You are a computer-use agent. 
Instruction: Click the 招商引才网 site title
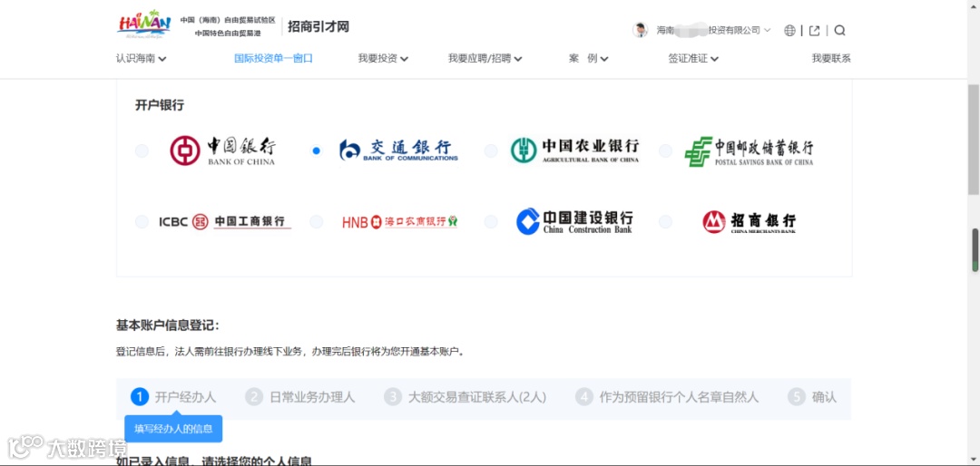(x=318, y=26)
